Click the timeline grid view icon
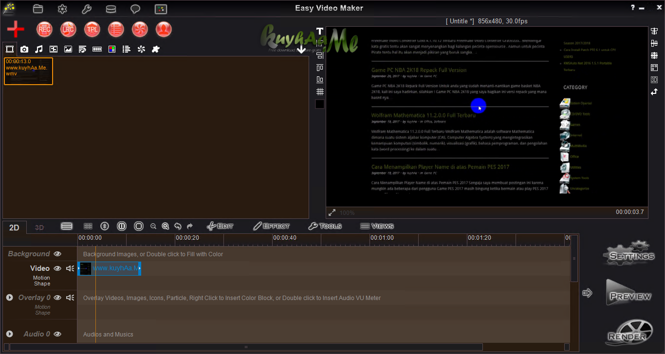This screenshot has width=665, height=354. coord(88,226)
